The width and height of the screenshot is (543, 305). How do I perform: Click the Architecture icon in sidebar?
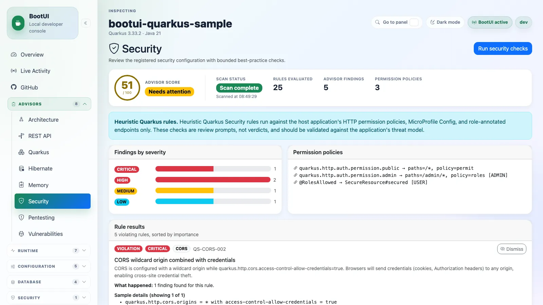point(21,120)
